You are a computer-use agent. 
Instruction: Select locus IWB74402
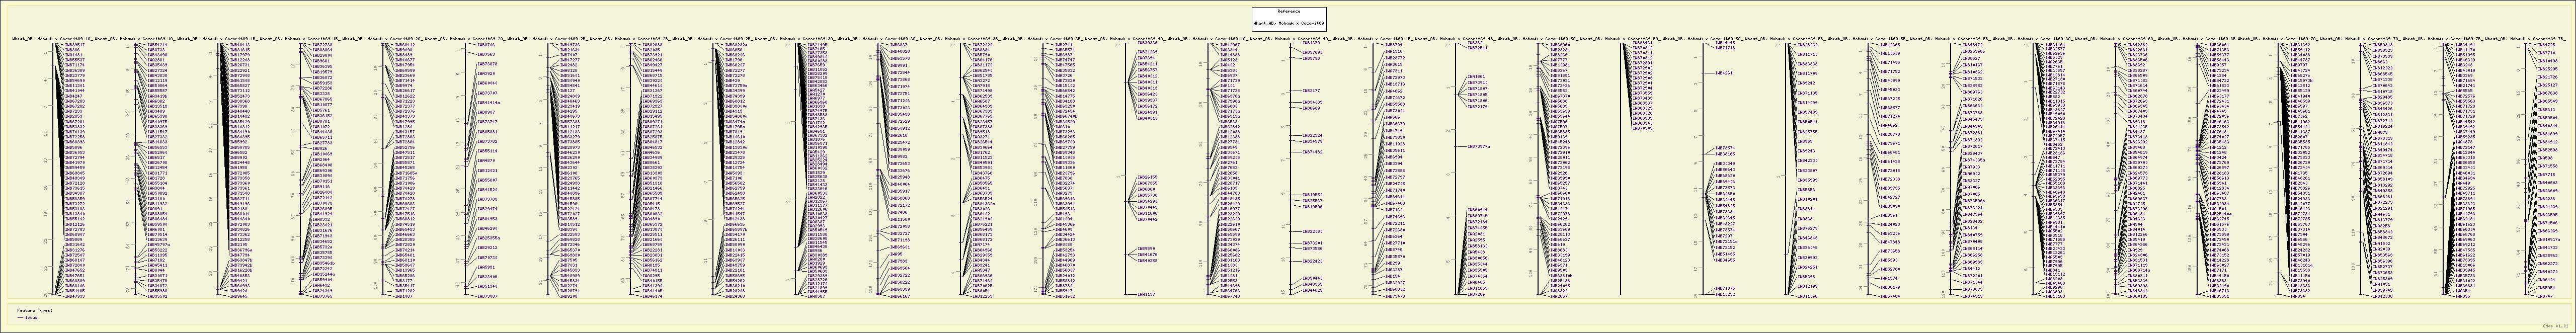[x=1313, y=152]
